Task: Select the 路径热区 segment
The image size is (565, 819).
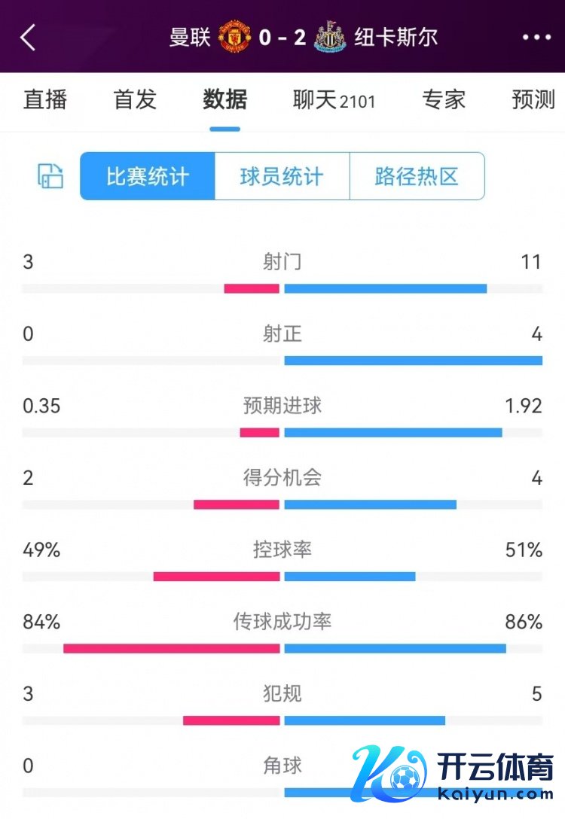Action: click(417, 176)
